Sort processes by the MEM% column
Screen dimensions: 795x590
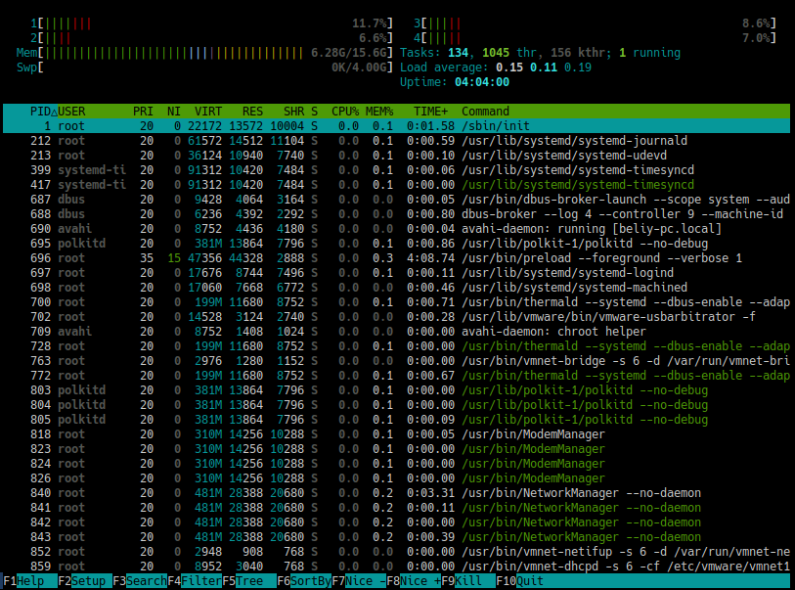(x=378, y=111)
